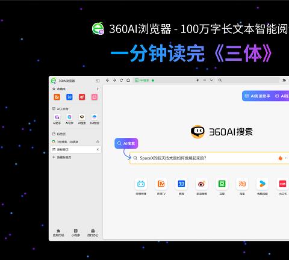Open the address bar dropdown chevron

[x=211, y=80]
